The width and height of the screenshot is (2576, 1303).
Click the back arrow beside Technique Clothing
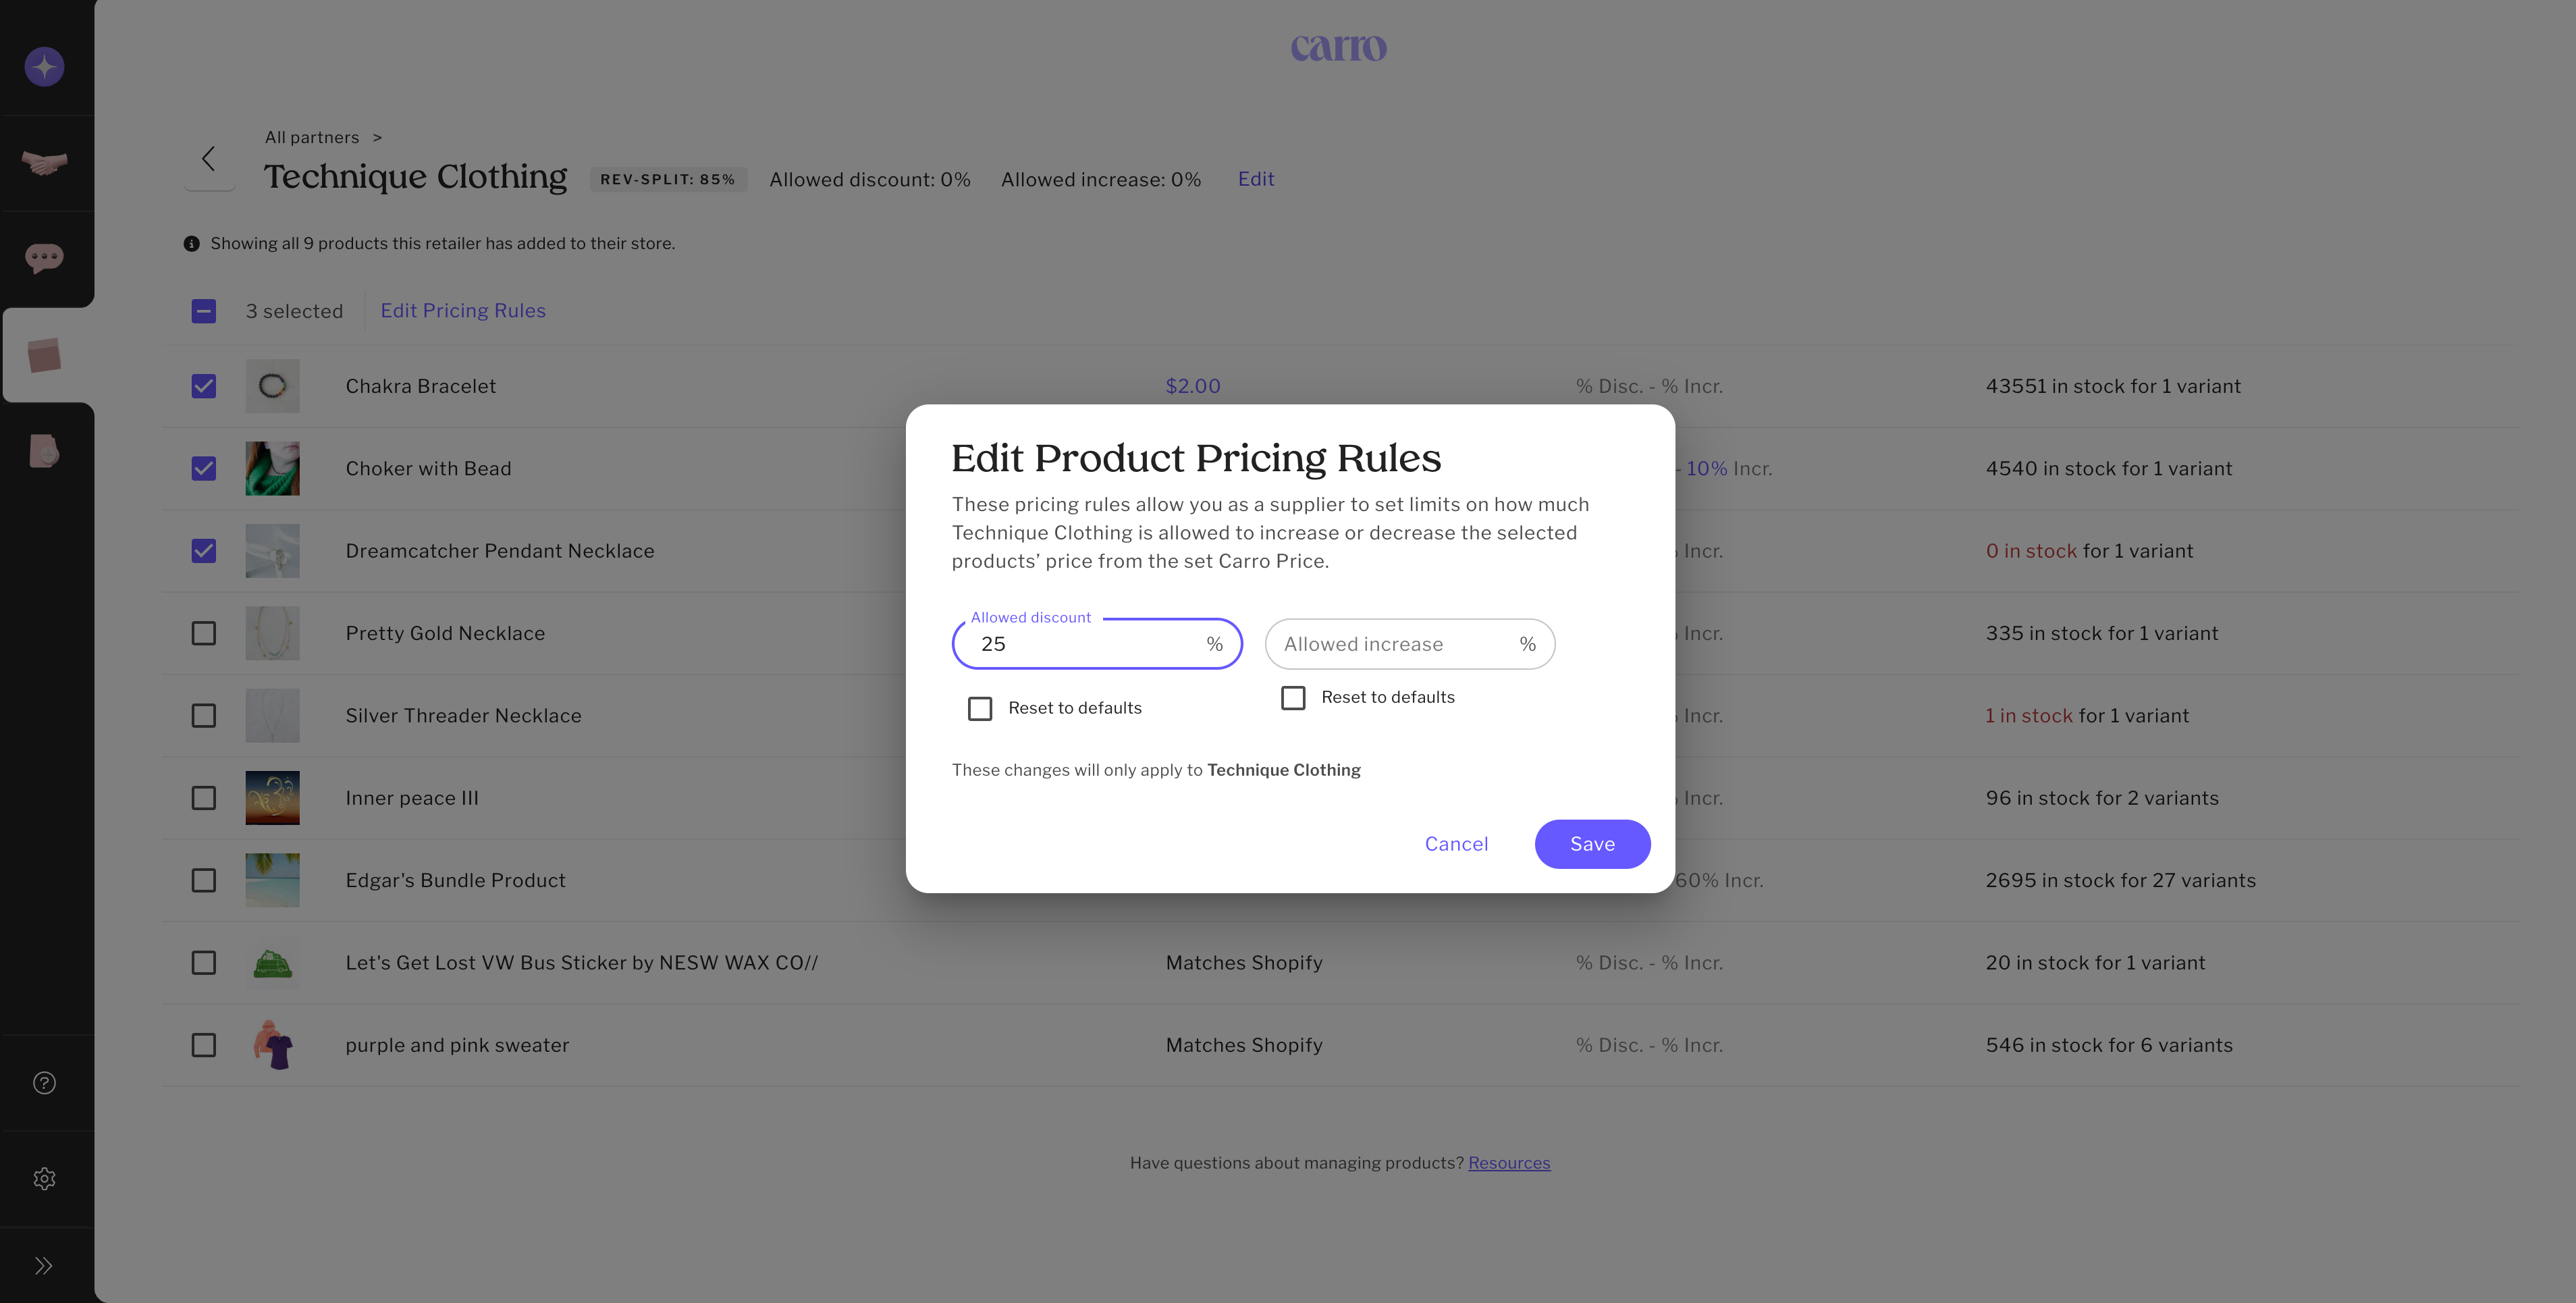[209, 159]
